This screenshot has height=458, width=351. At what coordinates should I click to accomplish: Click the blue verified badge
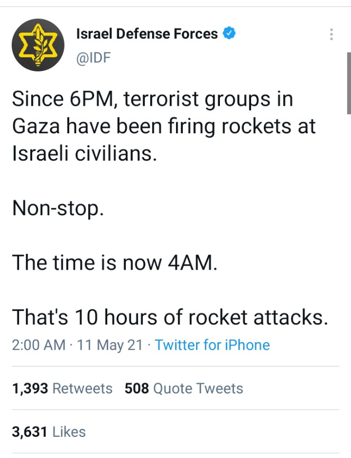[229, 34]
